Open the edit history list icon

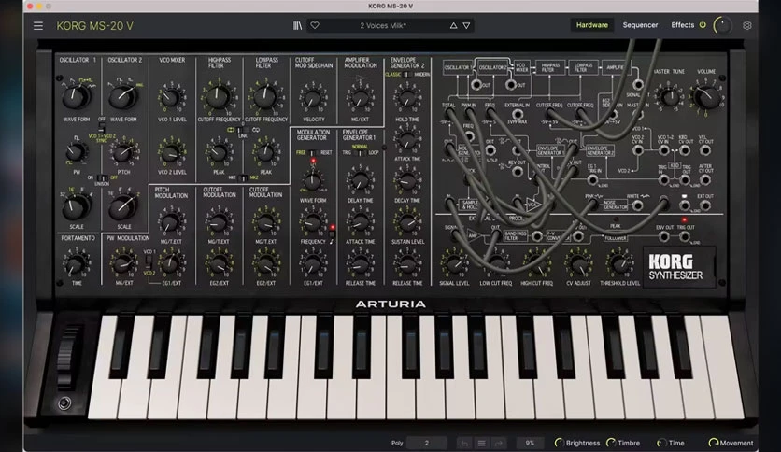[482, 443]
